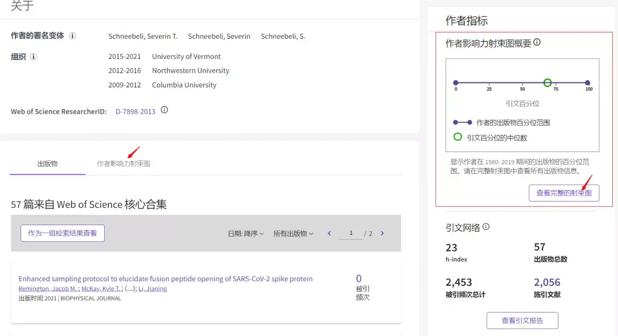This screenshot has width=618, height=336.
Task: Switch to the 作者影响力射束图 tab
Action: pyautogui.click(x=125, y=162)
